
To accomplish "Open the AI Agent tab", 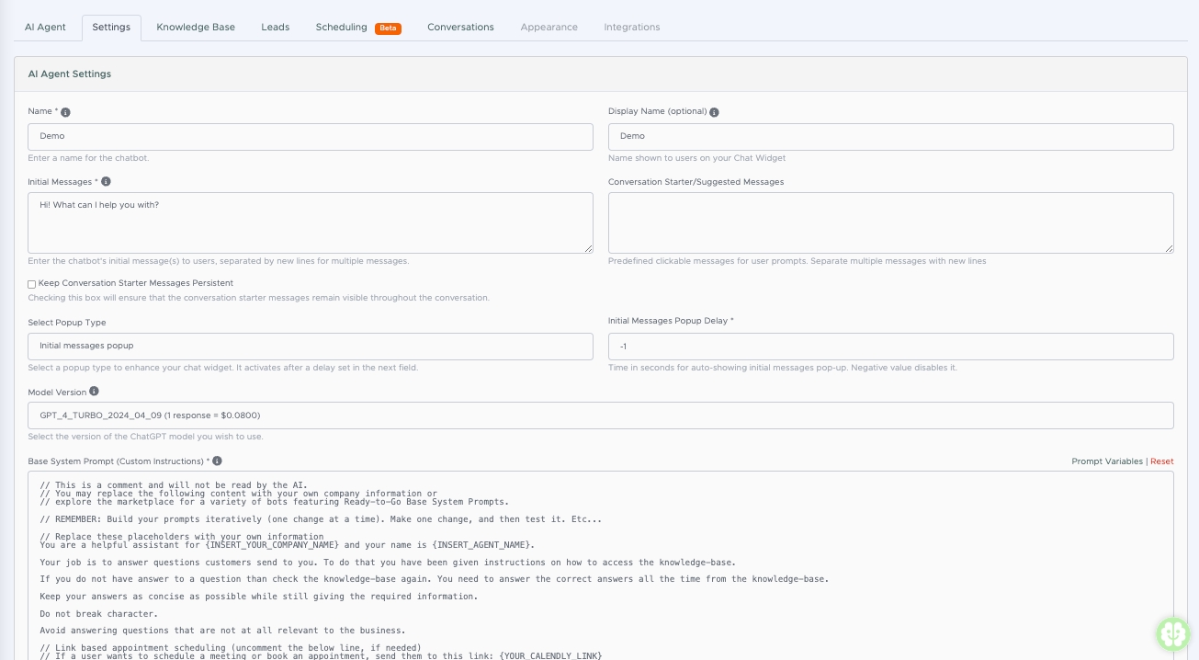I will click(x=45, y=28).
